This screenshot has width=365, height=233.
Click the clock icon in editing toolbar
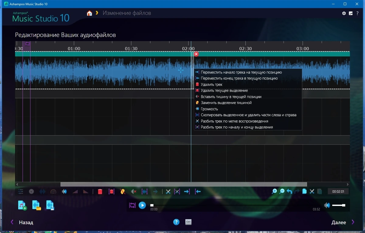tap(31, 192)
